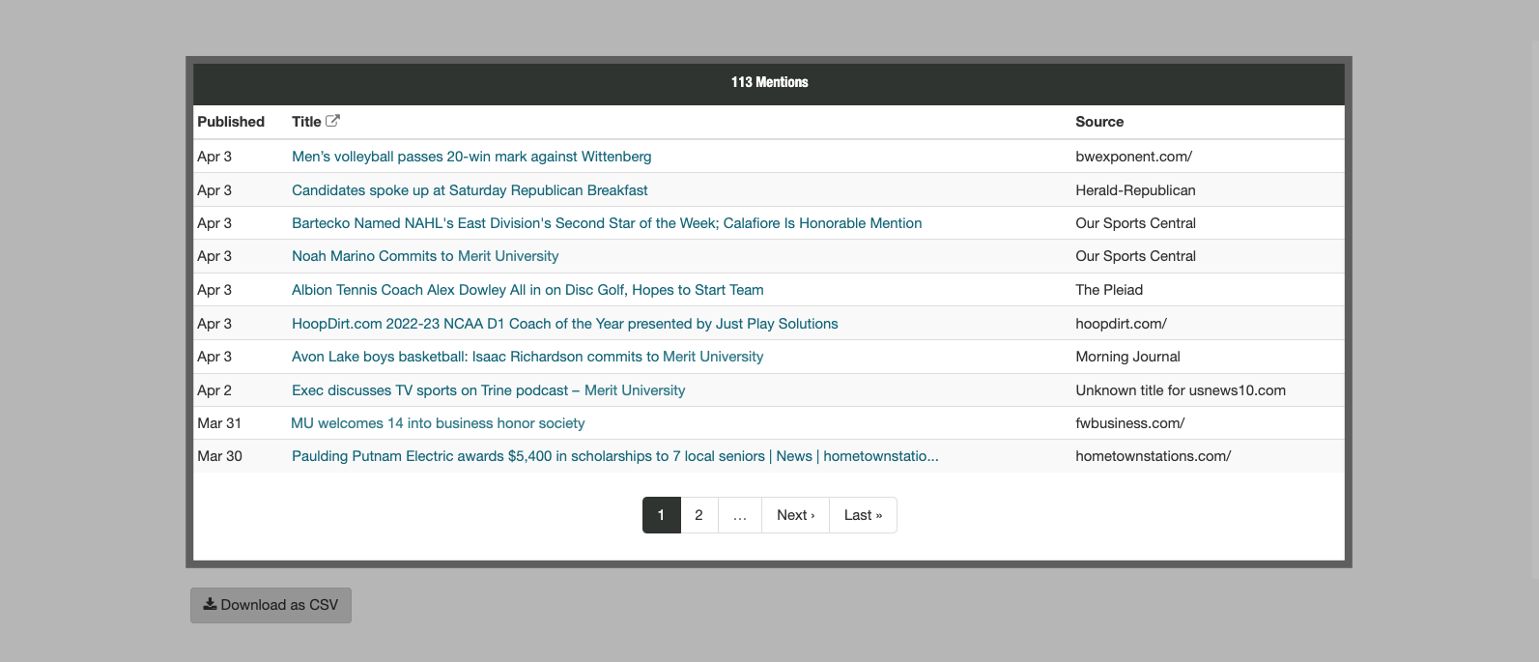Open the Bartecko Named NAHL's East Division article
Screen dimensions: 1539x662
pyautogui.click(x=607, y=223)
